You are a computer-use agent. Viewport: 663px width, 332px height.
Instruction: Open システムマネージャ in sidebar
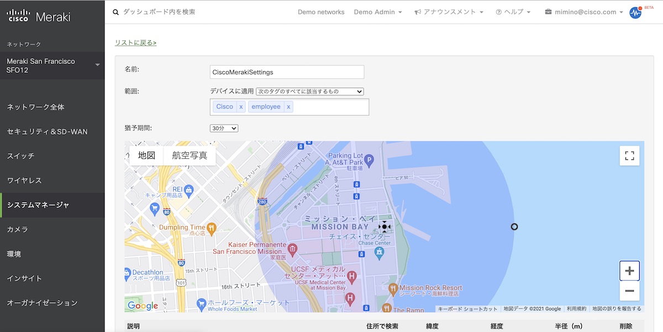click(x=38, y=205)
